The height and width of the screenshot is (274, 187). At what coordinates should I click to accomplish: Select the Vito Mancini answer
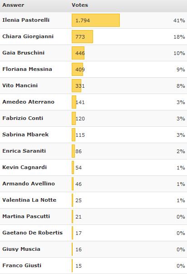tap(20, 85)
